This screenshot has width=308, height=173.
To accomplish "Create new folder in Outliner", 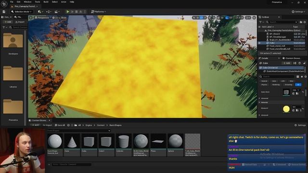I will coord(301,22).
